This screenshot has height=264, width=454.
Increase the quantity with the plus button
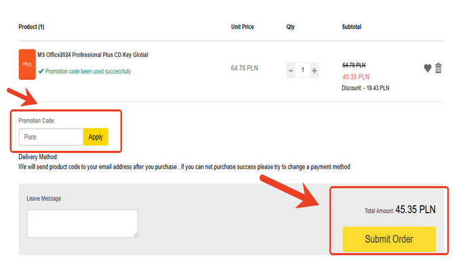(x=314, y=70)
